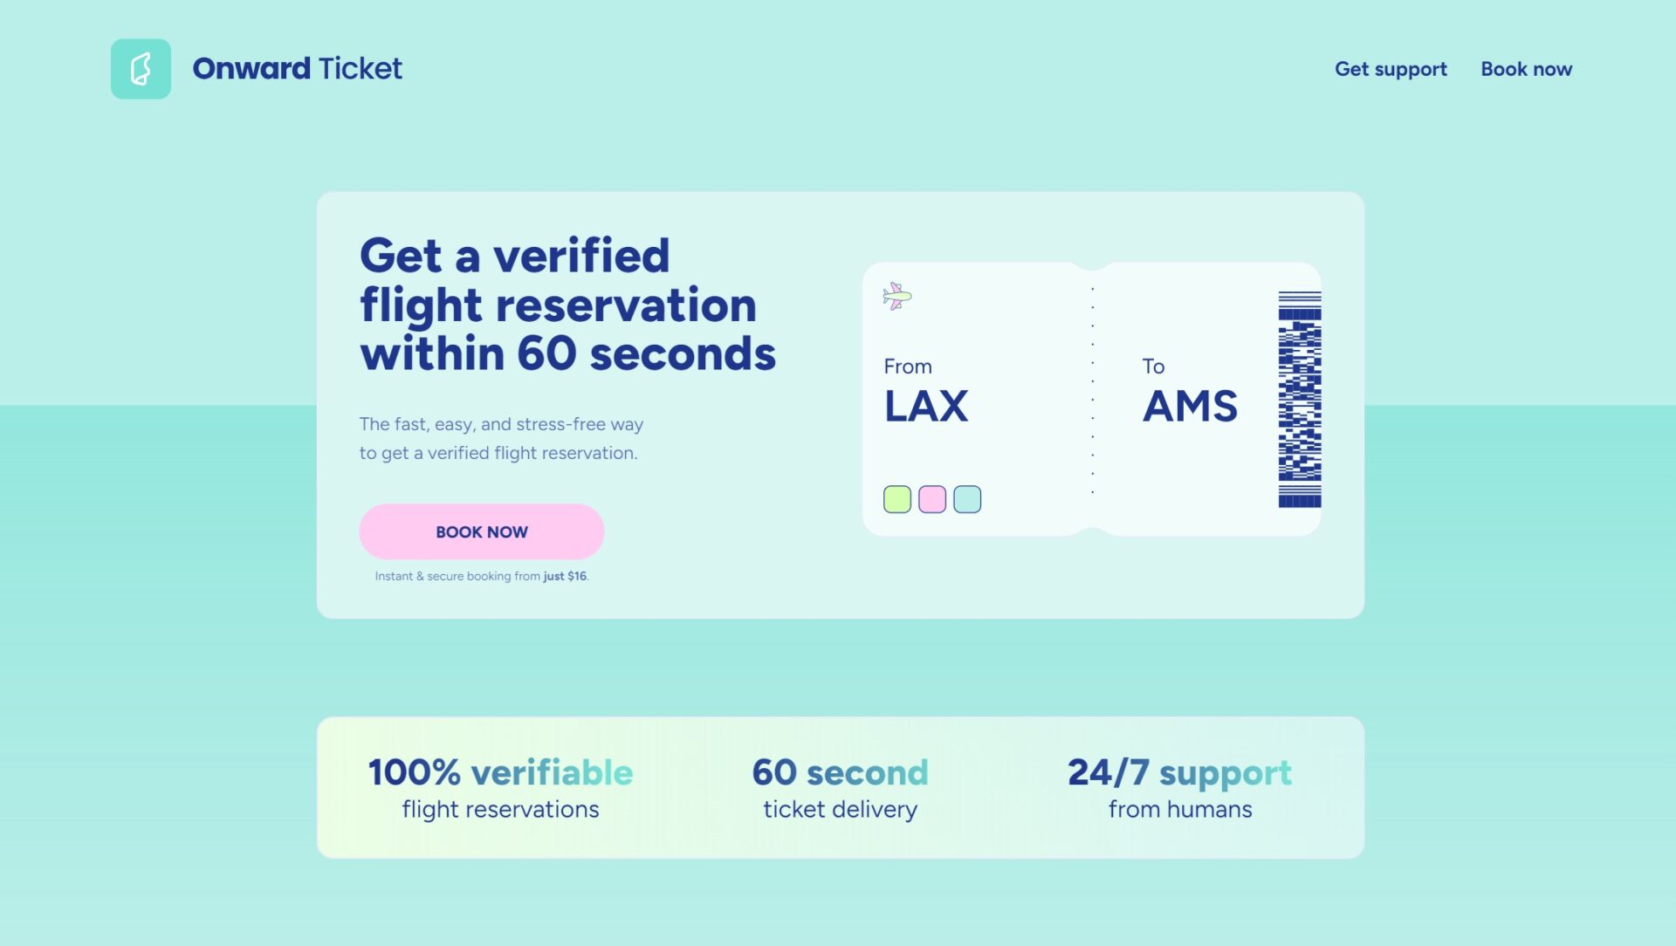Click the 100% verifiable stat icon text
Viewport: 1676px width, 946px height.
click(x=499, y=772)
